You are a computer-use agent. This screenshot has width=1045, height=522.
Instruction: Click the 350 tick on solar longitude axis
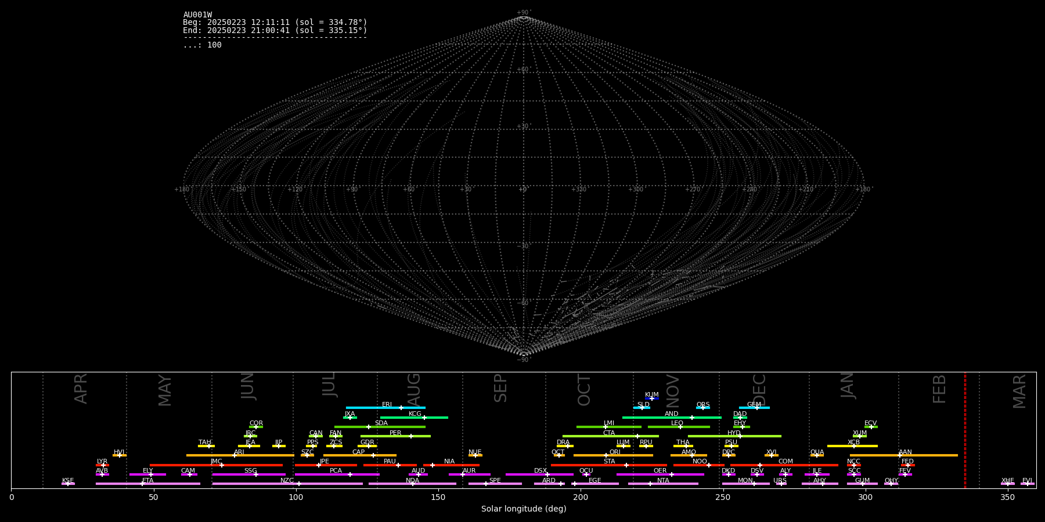[1008, 497]
